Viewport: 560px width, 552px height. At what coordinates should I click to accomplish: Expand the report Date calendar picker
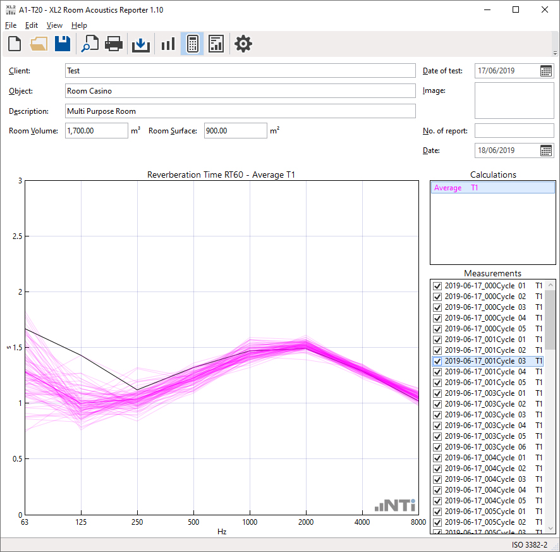pyautogui.click(x=546, y=150)
